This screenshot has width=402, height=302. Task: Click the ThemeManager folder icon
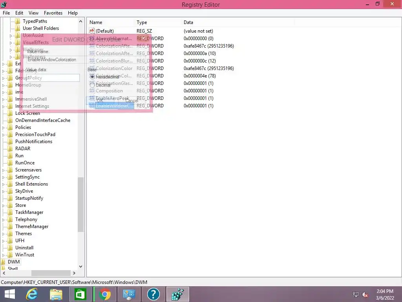click(10, 226)
